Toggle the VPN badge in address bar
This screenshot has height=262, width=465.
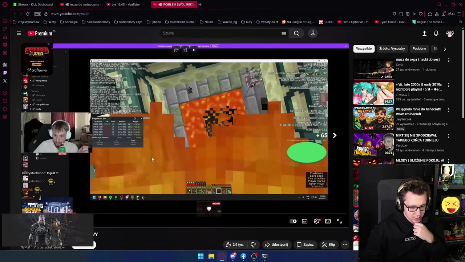pos(37,14)
